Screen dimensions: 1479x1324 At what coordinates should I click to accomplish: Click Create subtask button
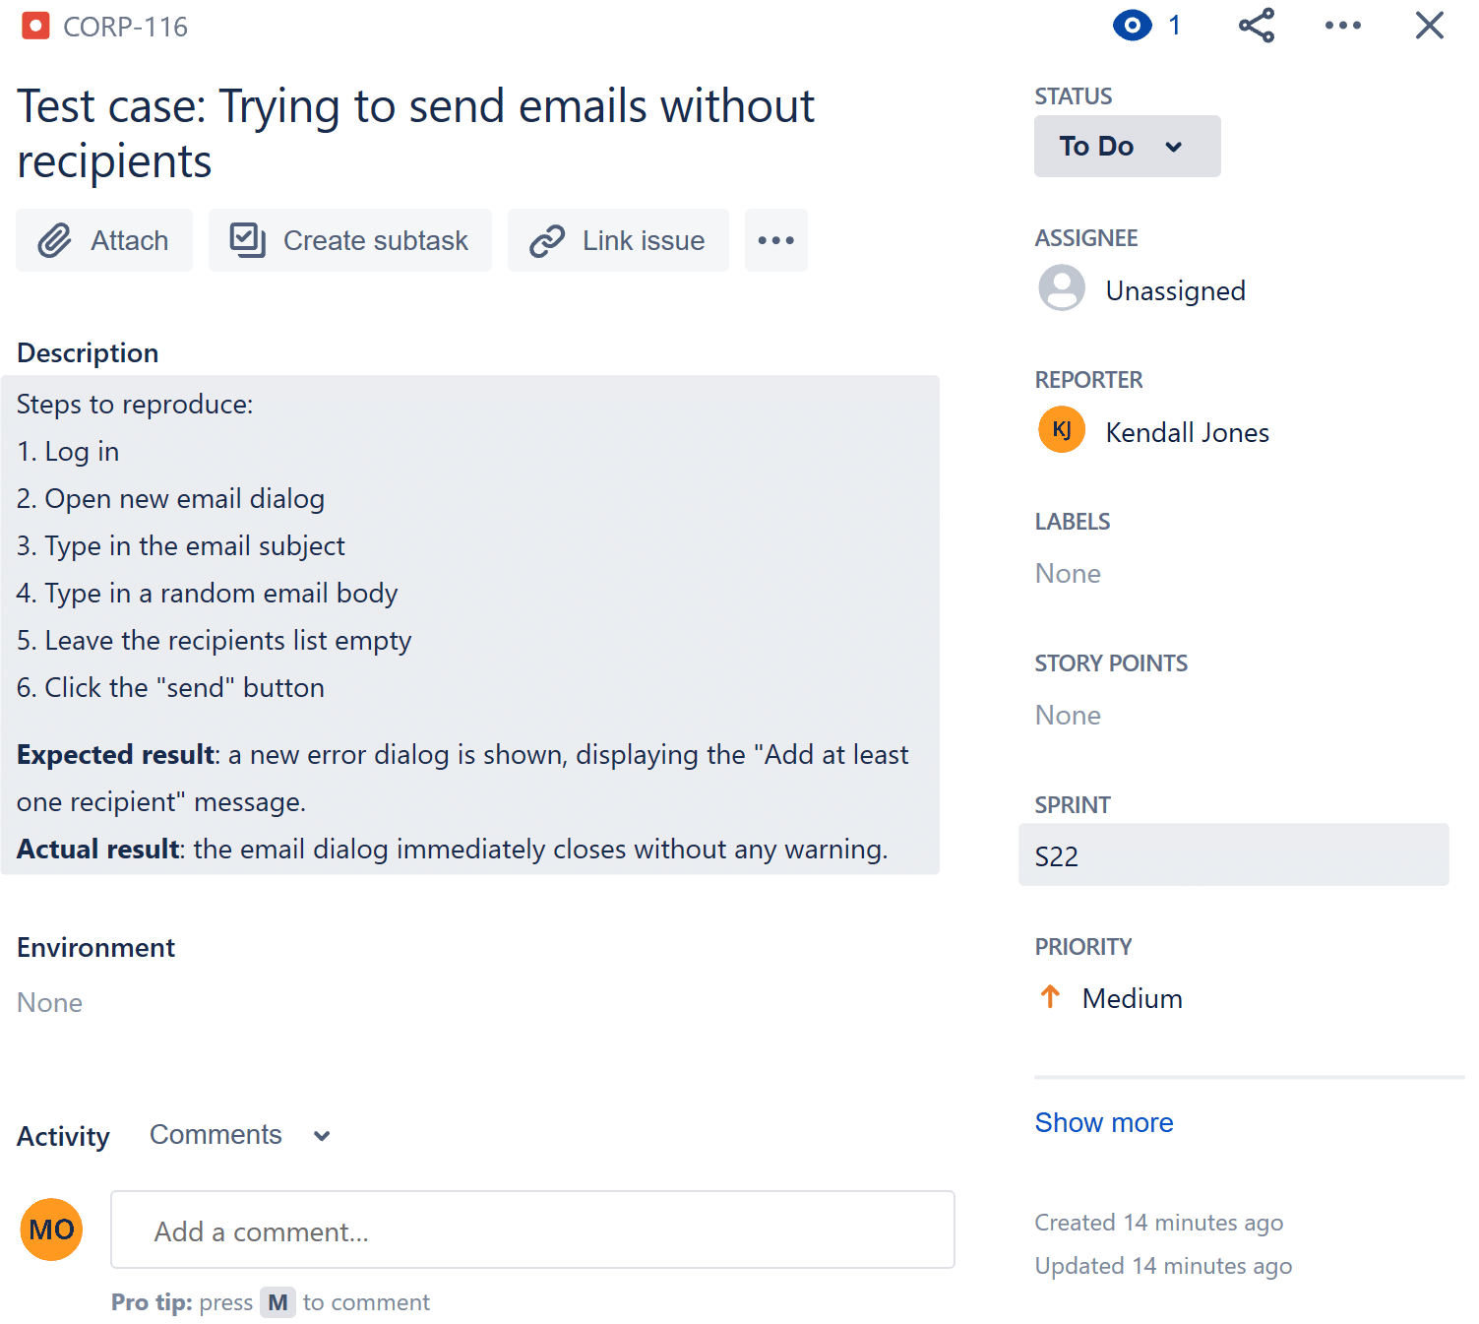point(350,240)
